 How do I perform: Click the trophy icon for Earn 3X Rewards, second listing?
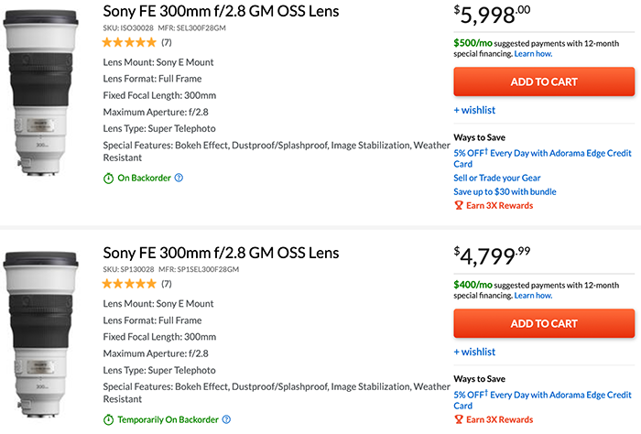[459, 419]
